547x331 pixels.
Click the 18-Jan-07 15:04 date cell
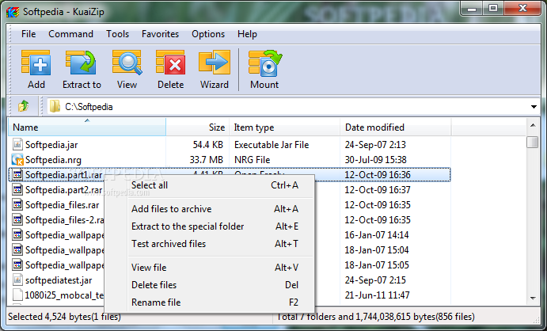click(377, 249)
